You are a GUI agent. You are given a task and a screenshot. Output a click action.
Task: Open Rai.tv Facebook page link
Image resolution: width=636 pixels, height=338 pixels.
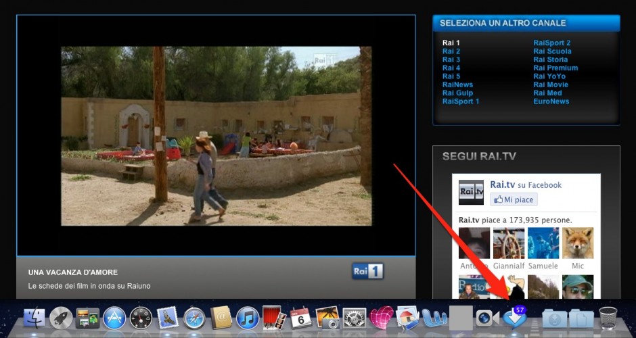point(502,185)
